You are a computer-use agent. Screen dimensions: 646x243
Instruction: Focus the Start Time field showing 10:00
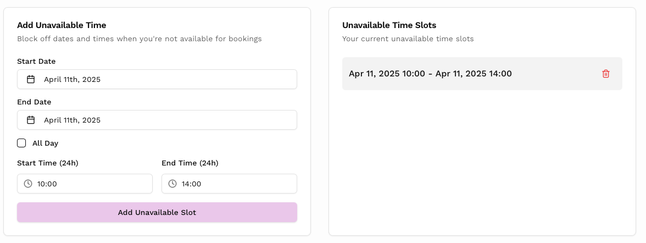88,184
